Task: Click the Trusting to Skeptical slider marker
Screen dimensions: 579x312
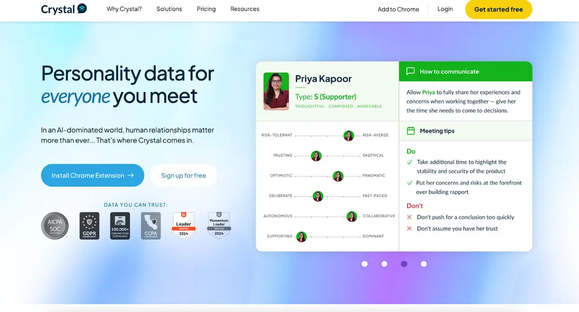Action: click(316, 156)
